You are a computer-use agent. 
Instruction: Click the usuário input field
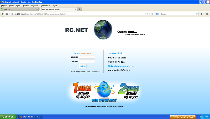87,57
